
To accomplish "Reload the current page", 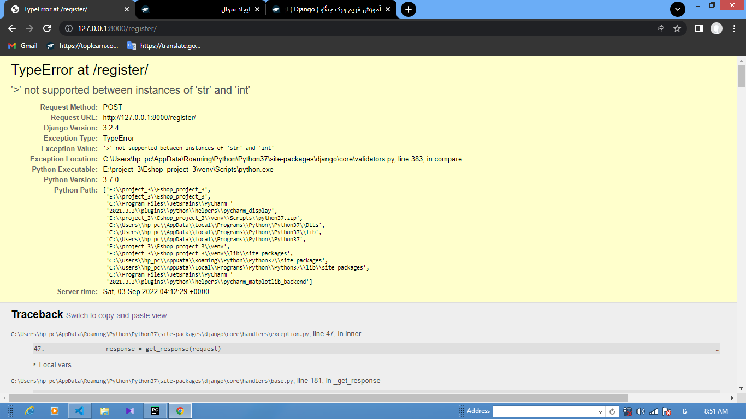I will coord(47,28).
